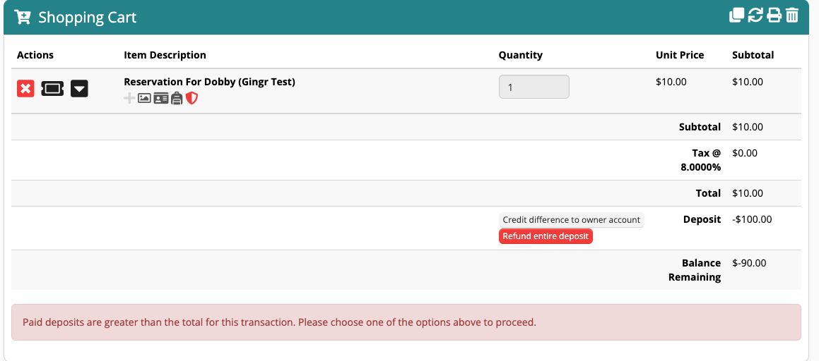Click the copy cart icon in header
This screenshot has width=819, height=361.
tap(736, 15)
